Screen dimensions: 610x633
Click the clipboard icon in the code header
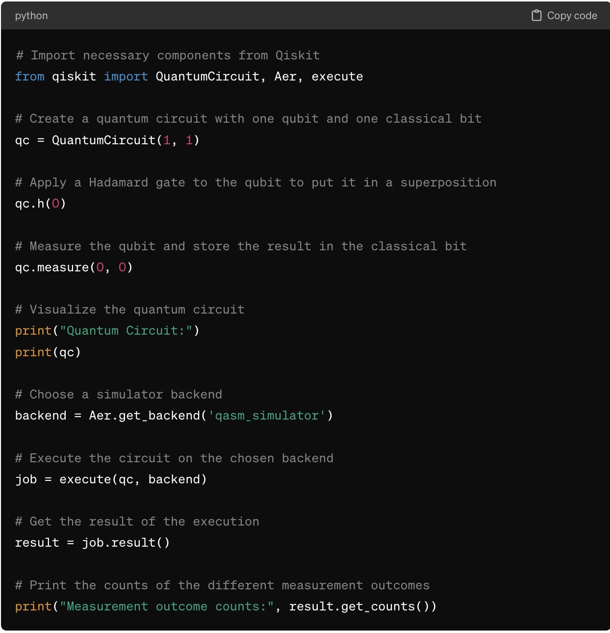pyautogui.click(x=536, y=16)
